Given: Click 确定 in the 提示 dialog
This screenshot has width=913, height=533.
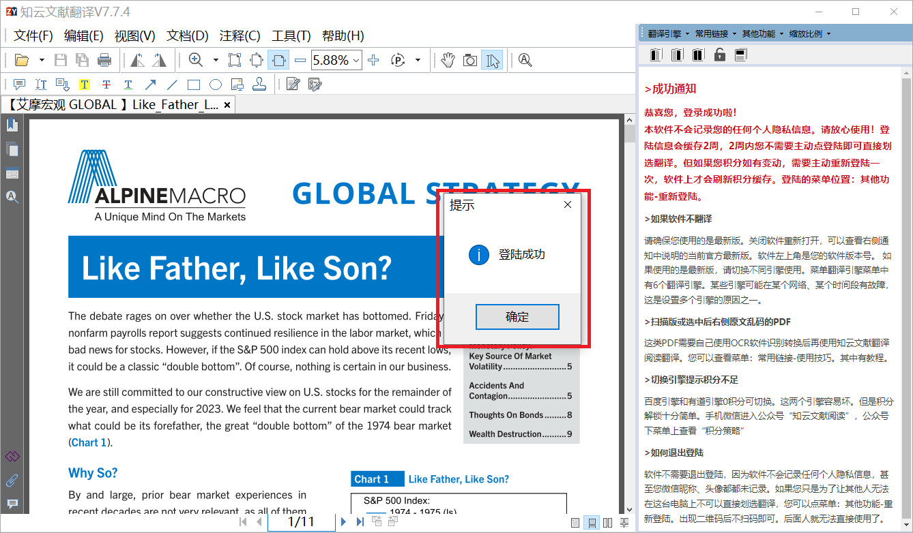Looking at the screenshot, I should click(x=517, y=317).
